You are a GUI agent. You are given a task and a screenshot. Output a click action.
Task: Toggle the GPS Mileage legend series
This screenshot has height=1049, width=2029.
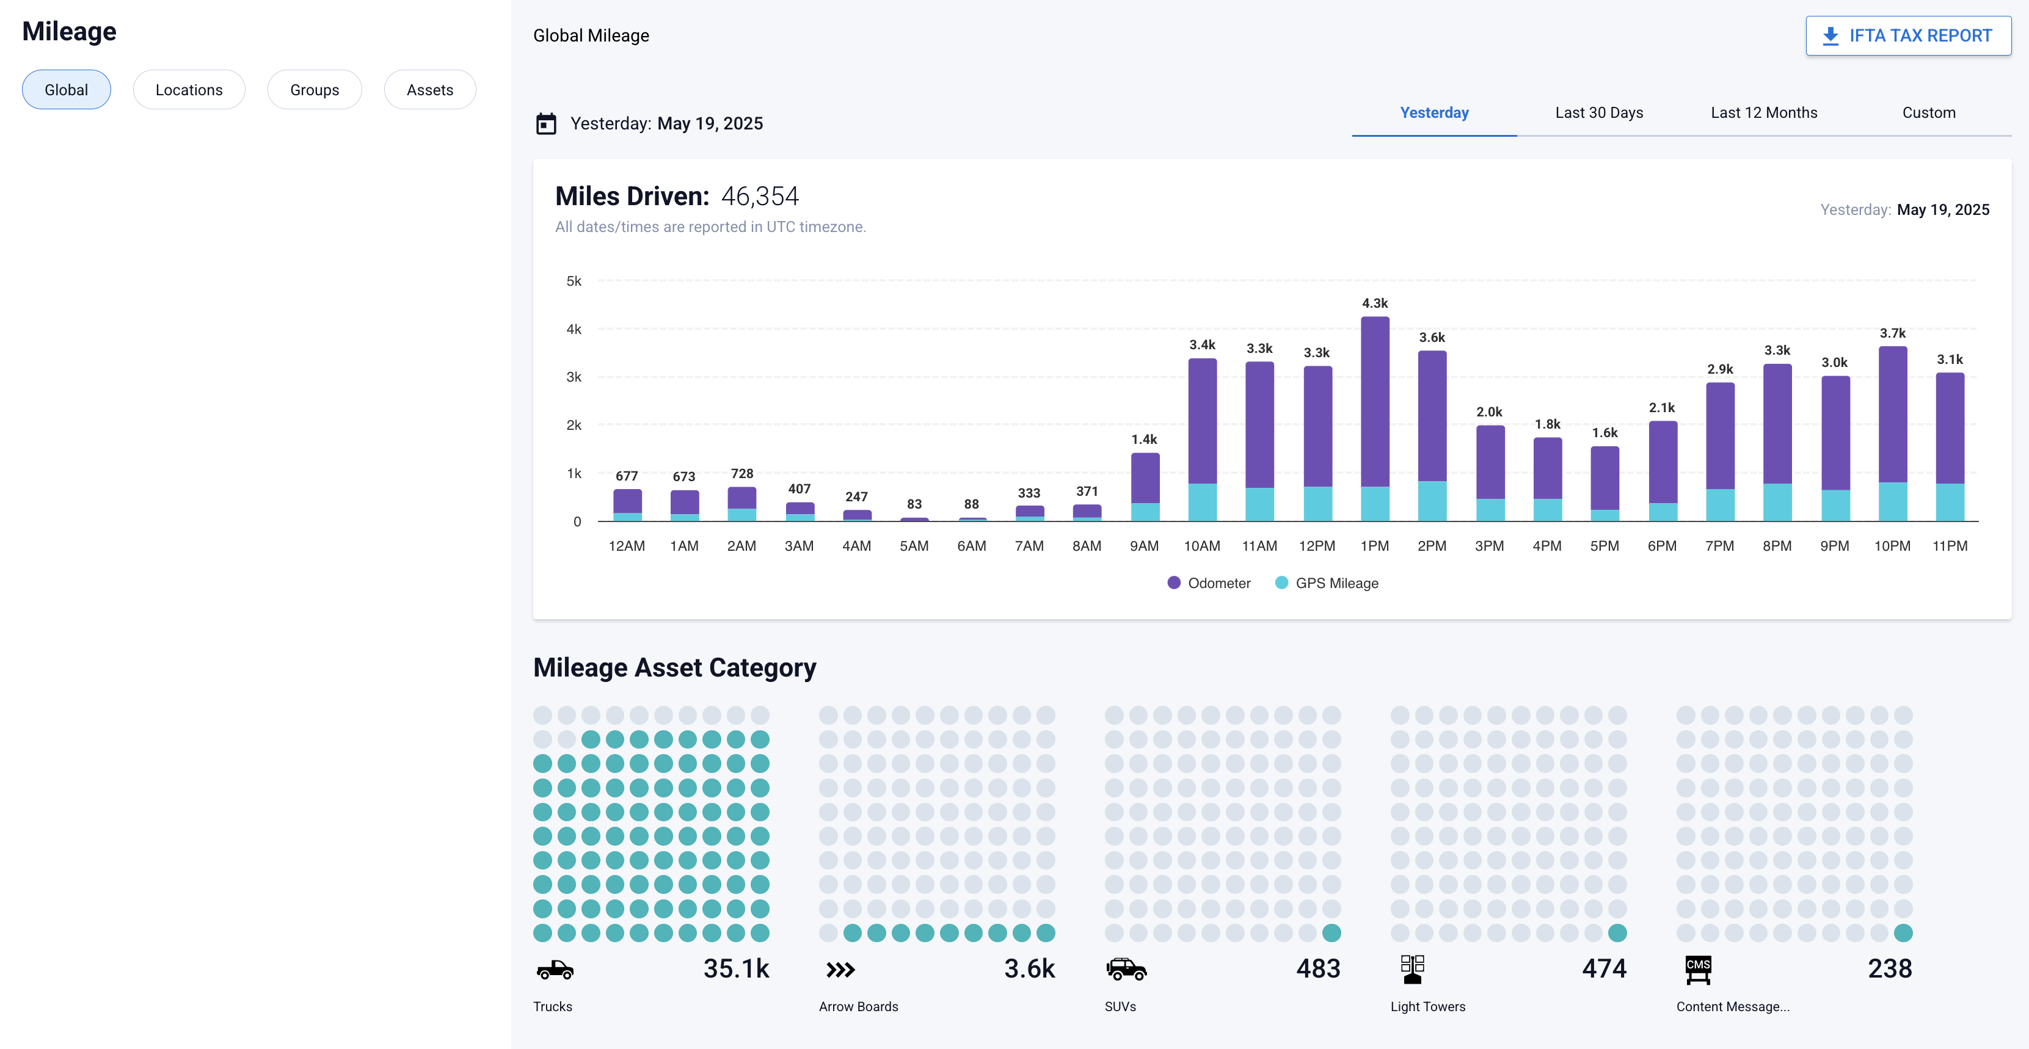[1327, 583]
